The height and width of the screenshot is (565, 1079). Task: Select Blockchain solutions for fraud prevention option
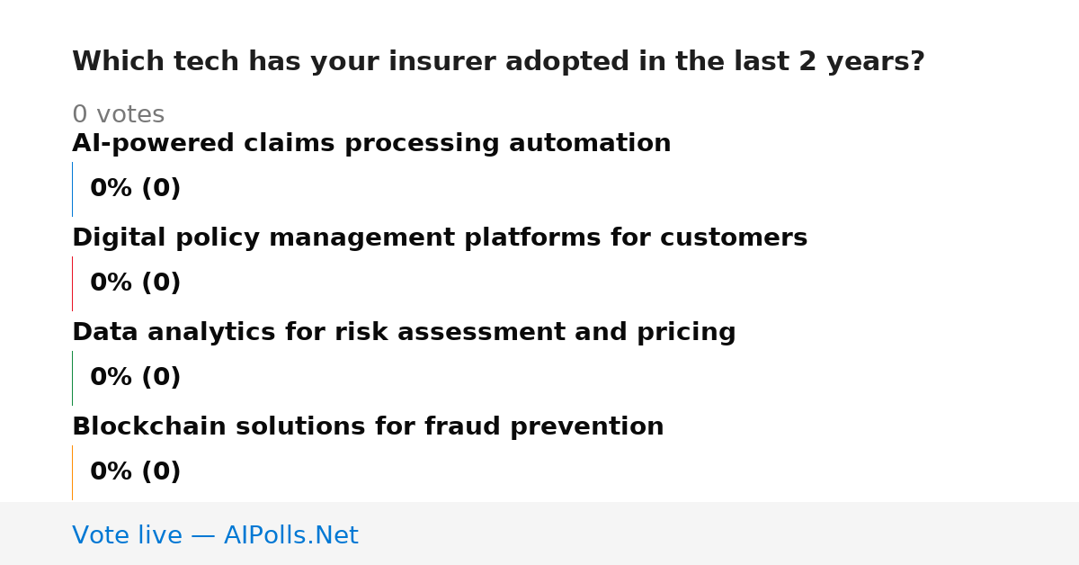point(368,427)
